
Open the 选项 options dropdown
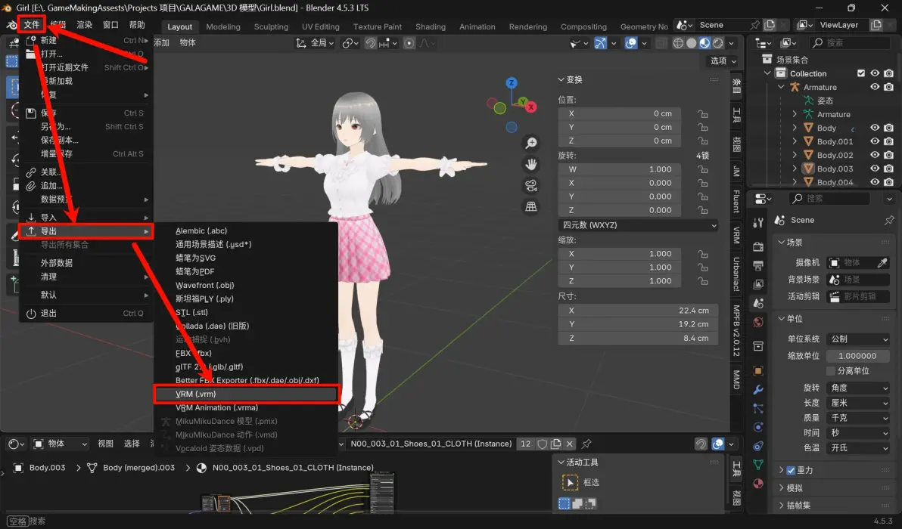[x=723, y=61]
